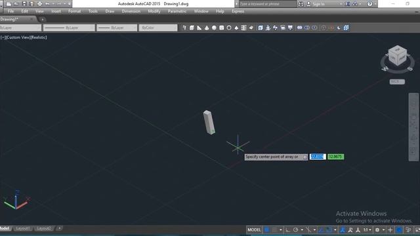The image size is (420, 236).
Task: Click the Save icon in quick access
Action: 24,4
